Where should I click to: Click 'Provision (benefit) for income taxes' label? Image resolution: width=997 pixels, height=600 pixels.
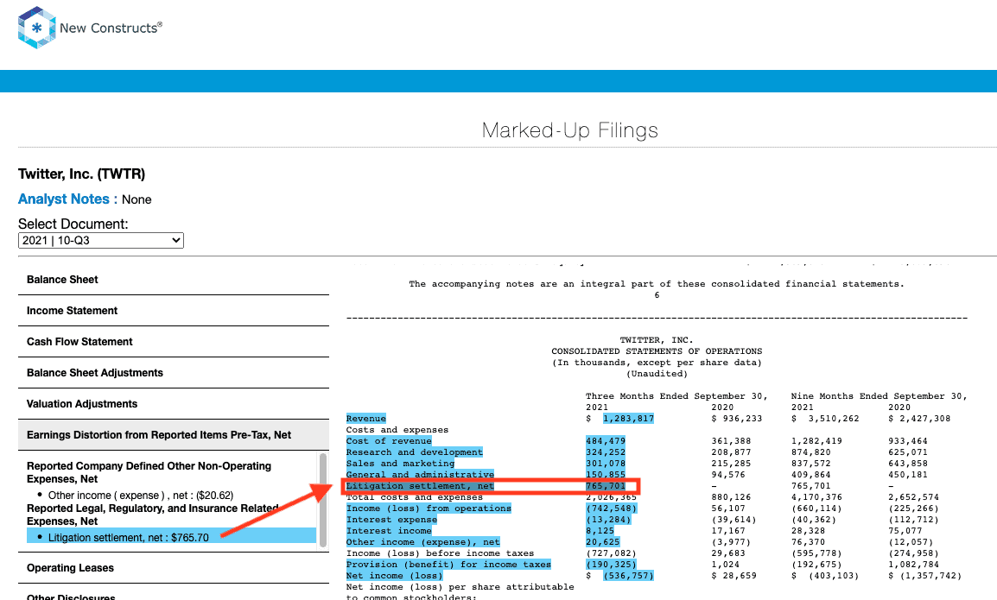click(449, 565)
